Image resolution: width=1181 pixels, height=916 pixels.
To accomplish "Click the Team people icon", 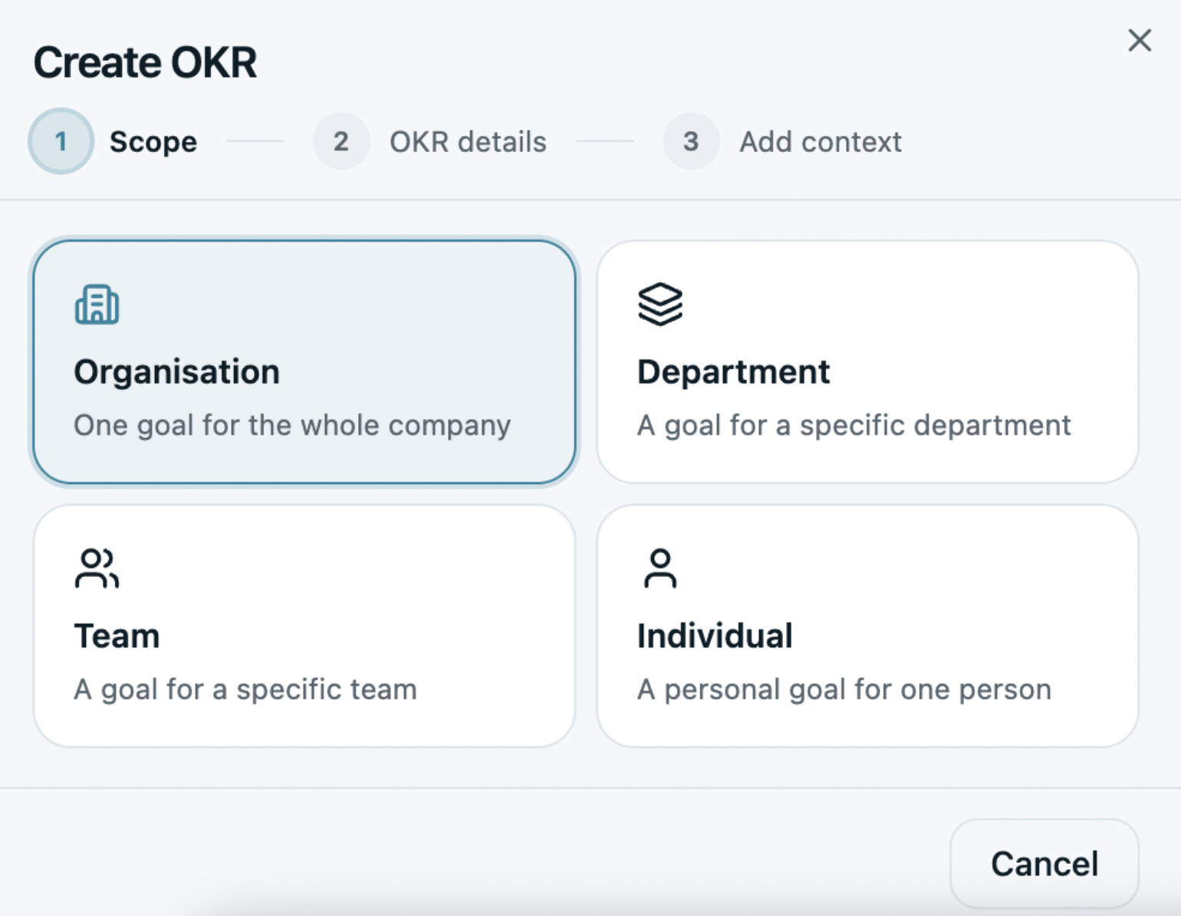I will pos(97,568).
